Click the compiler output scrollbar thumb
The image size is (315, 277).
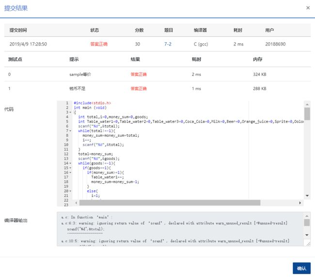click(307, 223)
